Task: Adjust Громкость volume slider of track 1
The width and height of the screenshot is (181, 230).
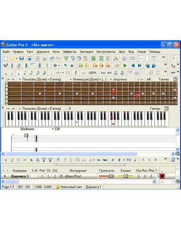Action: (x=107, y=177)
